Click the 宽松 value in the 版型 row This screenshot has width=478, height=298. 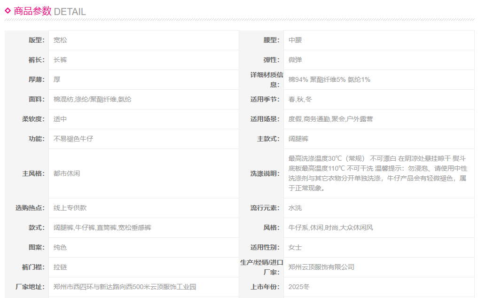60,40
